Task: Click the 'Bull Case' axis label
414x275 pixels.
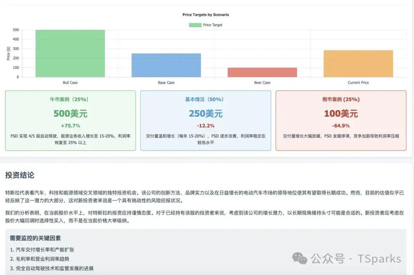Action: click(70, 83)
